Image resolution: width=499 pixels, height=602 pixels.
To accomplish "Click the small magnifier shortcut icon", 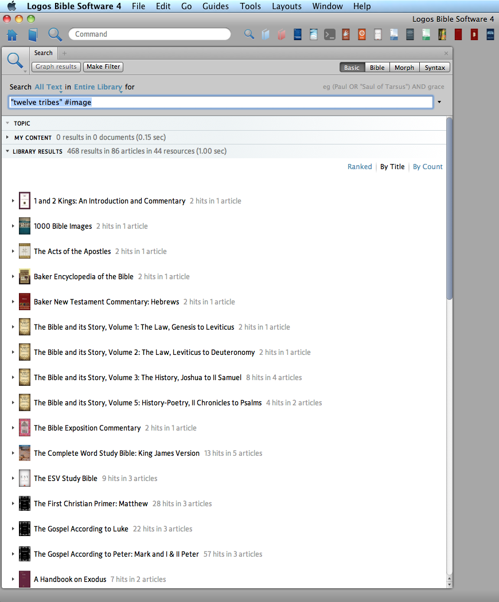I will point(249,34).
